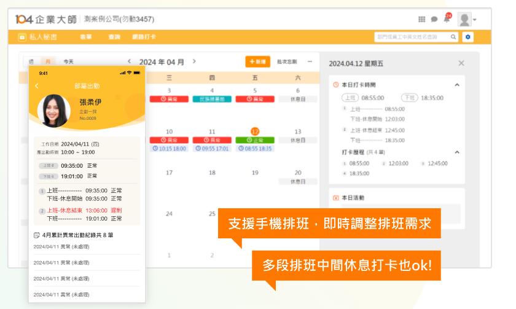This screenshot has height=309, width=516.
Task: Select abnormal tag on April 5
Action: pyautogui.click(x=255, y=99)
